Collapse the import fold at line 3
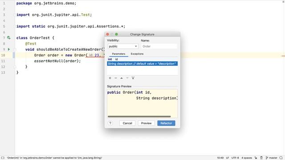 (15, 15)
